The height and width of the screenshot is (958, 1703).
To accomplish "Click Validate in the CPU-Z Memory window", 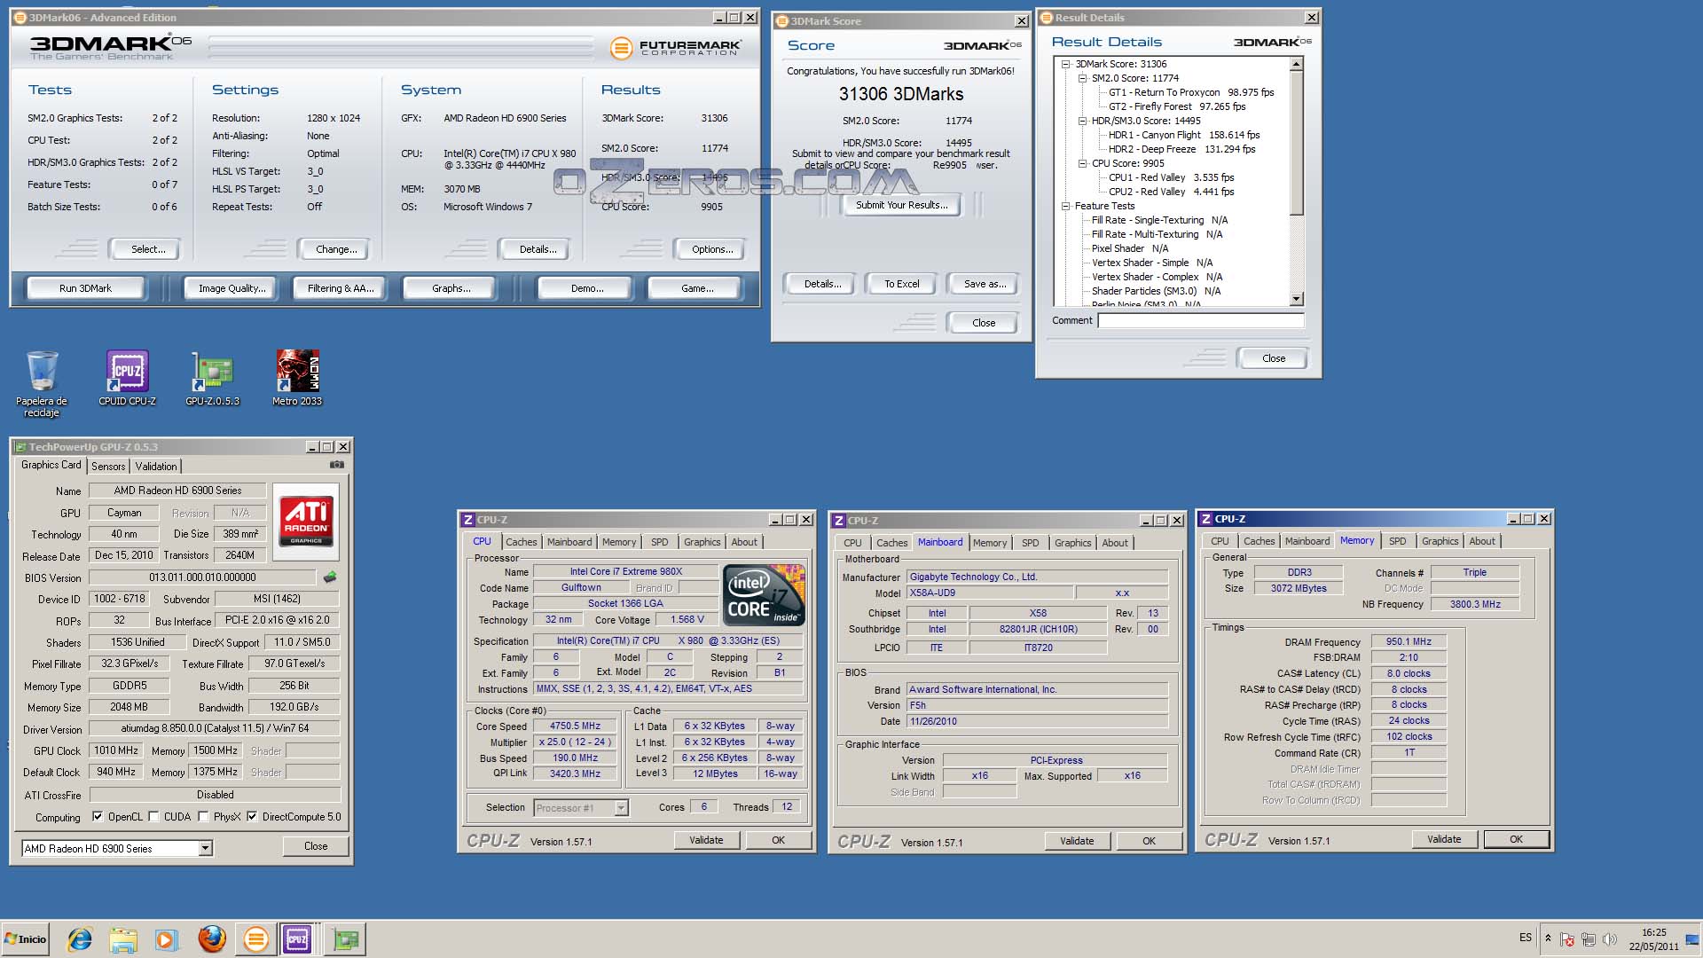I will tap(1444, 839).
